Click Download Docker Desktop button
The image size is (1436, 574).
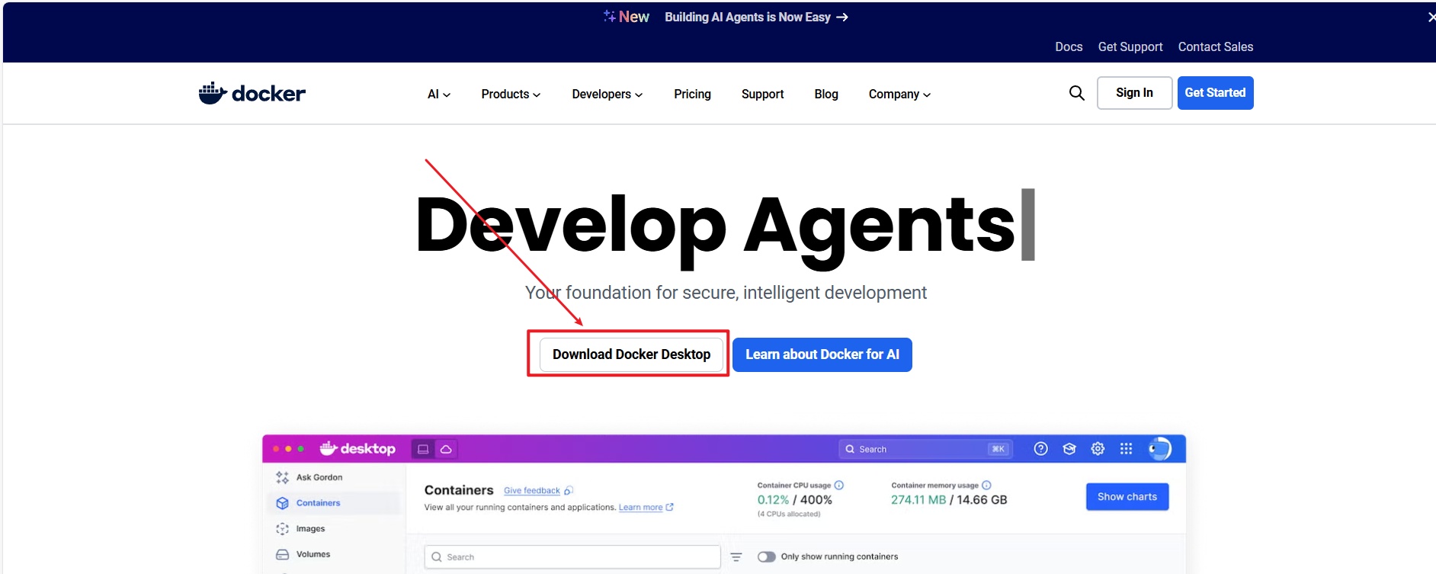[x=631, y=354]
